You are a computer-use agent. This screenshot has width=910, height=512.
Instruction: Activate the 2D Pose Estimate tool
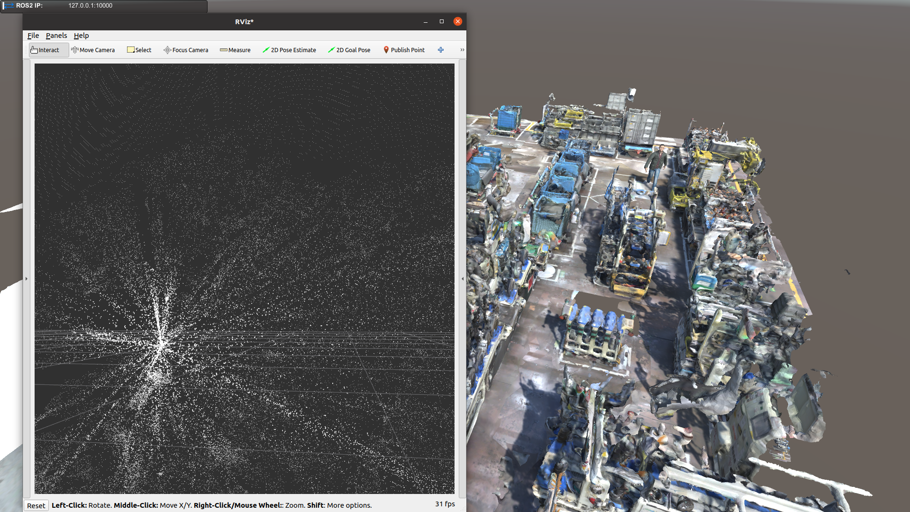pos(290,50)
